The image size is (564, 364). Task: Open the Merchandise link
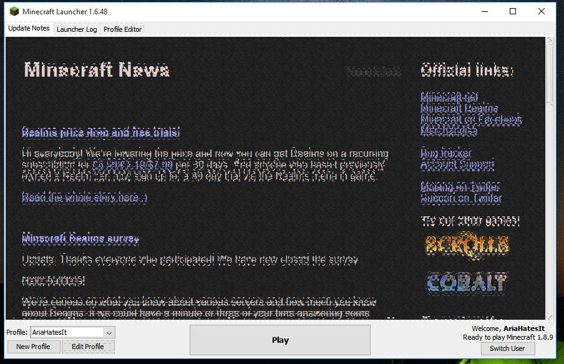(x=449, y=130)
